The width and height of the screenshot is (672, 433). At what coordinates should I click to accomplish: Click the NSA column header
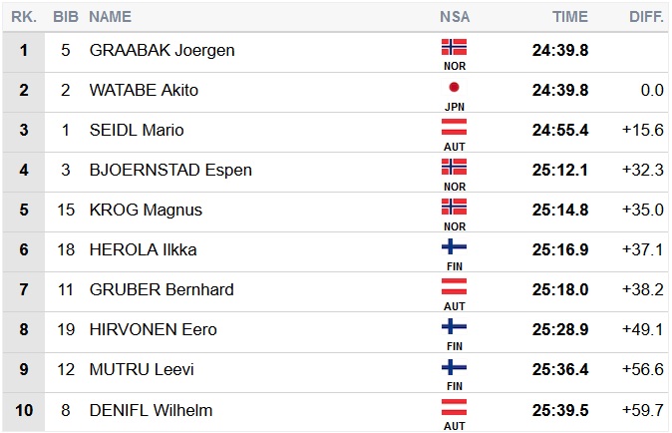click(455, 17)
